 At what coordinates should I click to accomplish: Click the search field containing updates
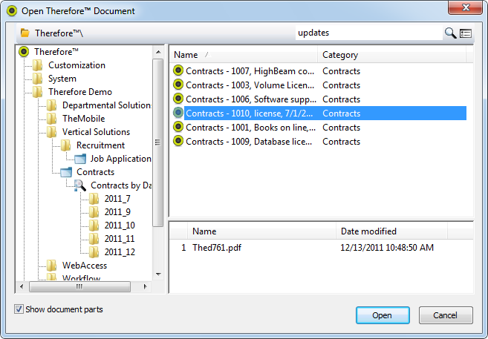(367, 33)
